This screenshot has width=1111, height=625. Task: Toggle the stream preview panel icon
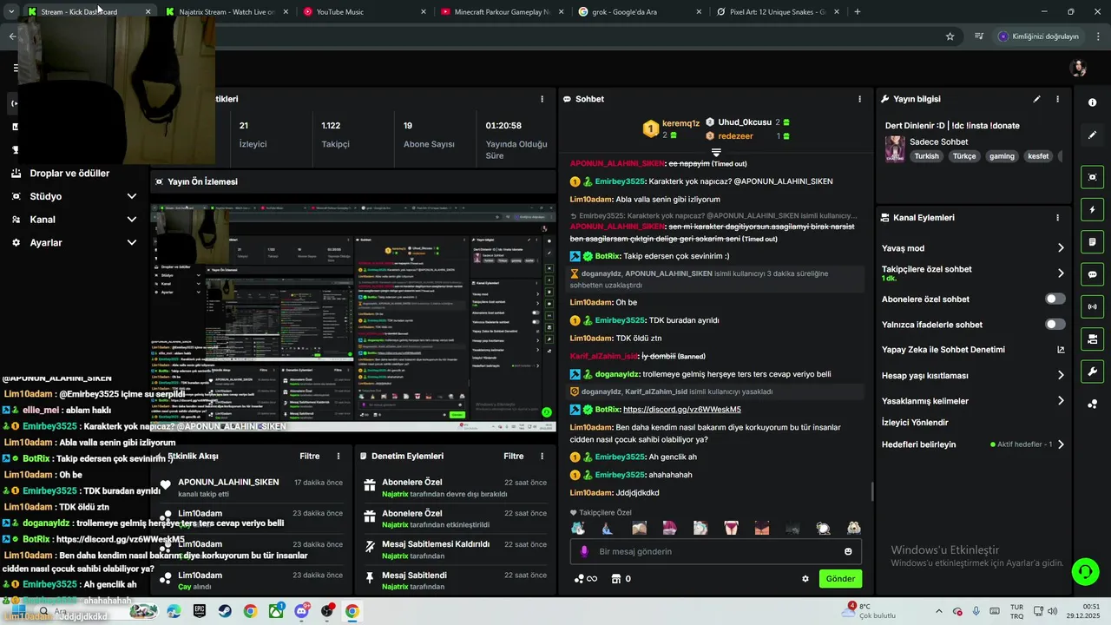click(1092, 177)
